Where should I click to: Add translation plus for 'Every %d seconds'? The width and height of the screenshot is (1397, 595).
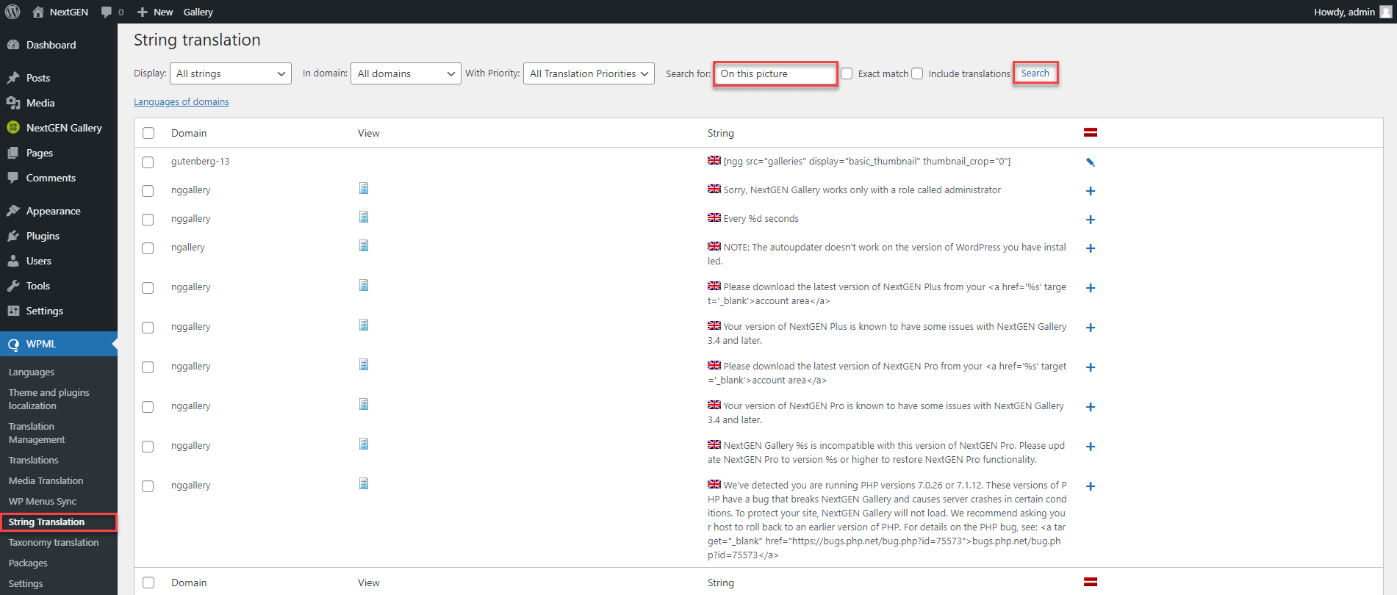[x=1091, y=220]
